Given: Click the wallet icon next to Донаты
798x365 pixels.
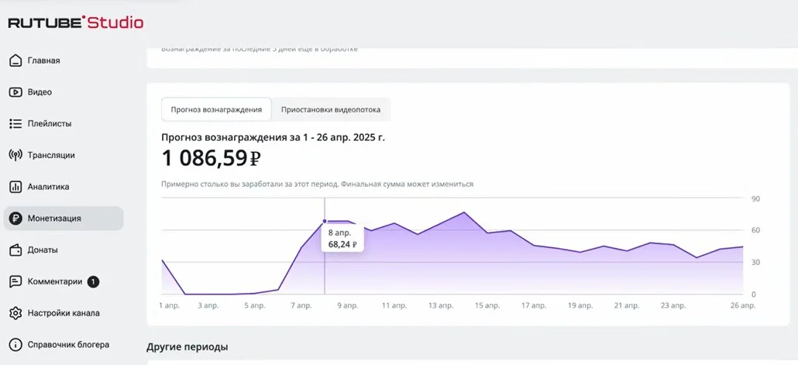Looking at the screenshot, I should click(x=15, y=250).
